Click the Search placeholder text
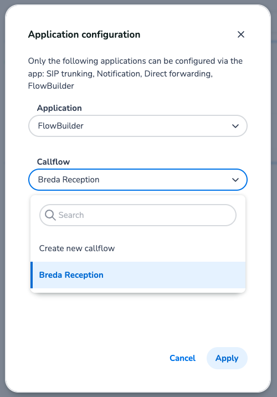277x397 pixels. coord(71,215)
